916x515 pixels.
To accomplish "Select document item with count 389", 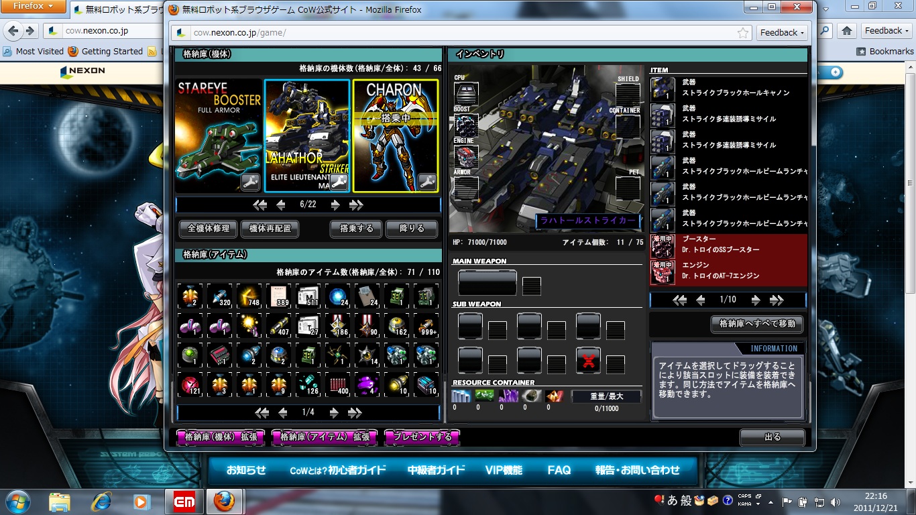I will click(x=279, y=295).
